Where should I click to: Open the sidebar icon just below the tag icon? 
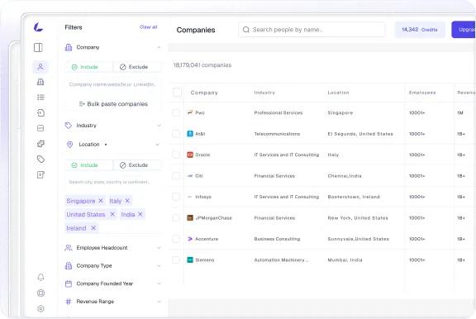click(x=40, y=174)
